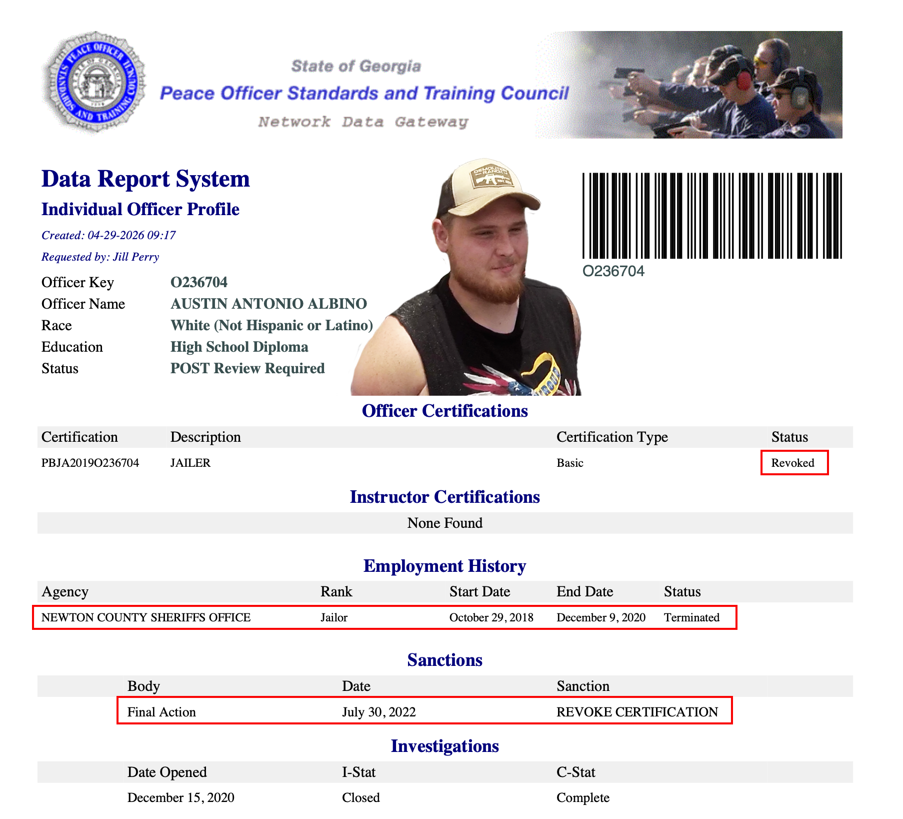Click the status value "POST Review Required"

tap(247, 368)
